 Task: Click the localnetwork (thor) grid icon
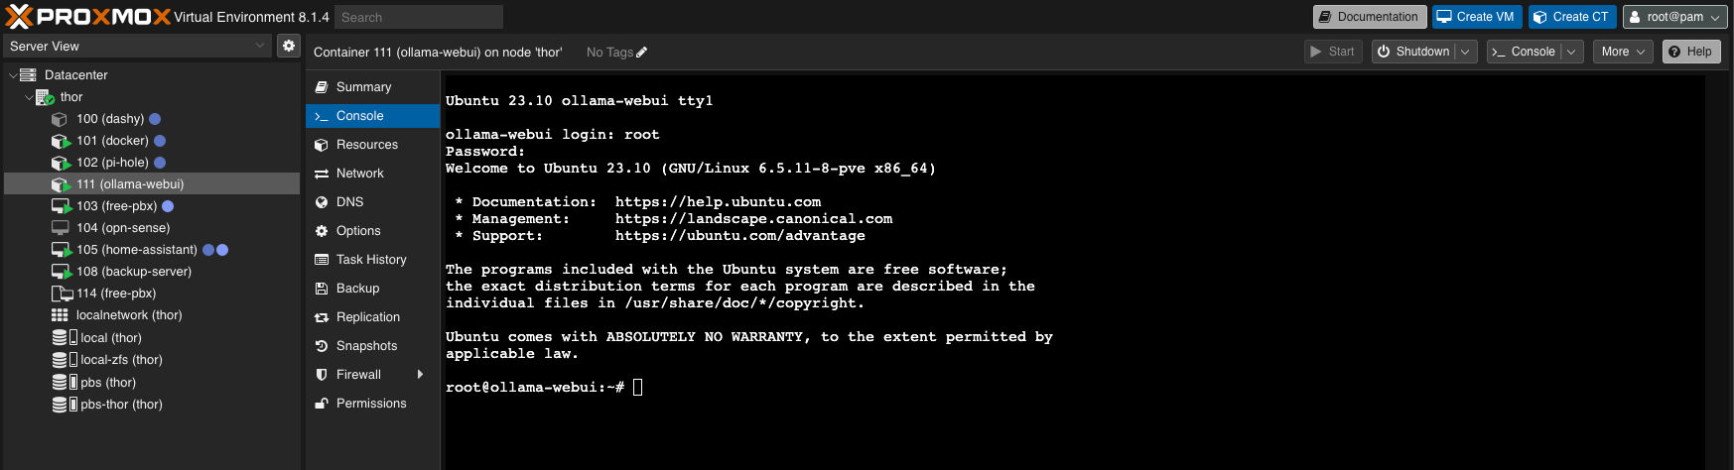click(x=60, y=315)
